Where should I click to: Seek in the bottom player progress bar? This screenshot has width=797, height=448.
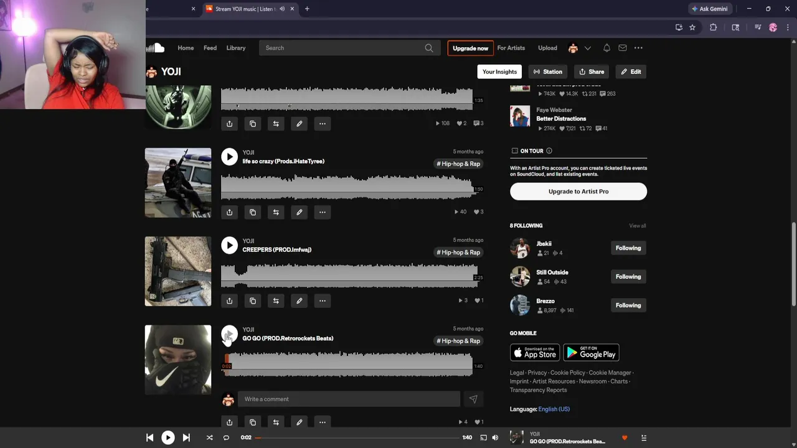[x=358, y=437]
